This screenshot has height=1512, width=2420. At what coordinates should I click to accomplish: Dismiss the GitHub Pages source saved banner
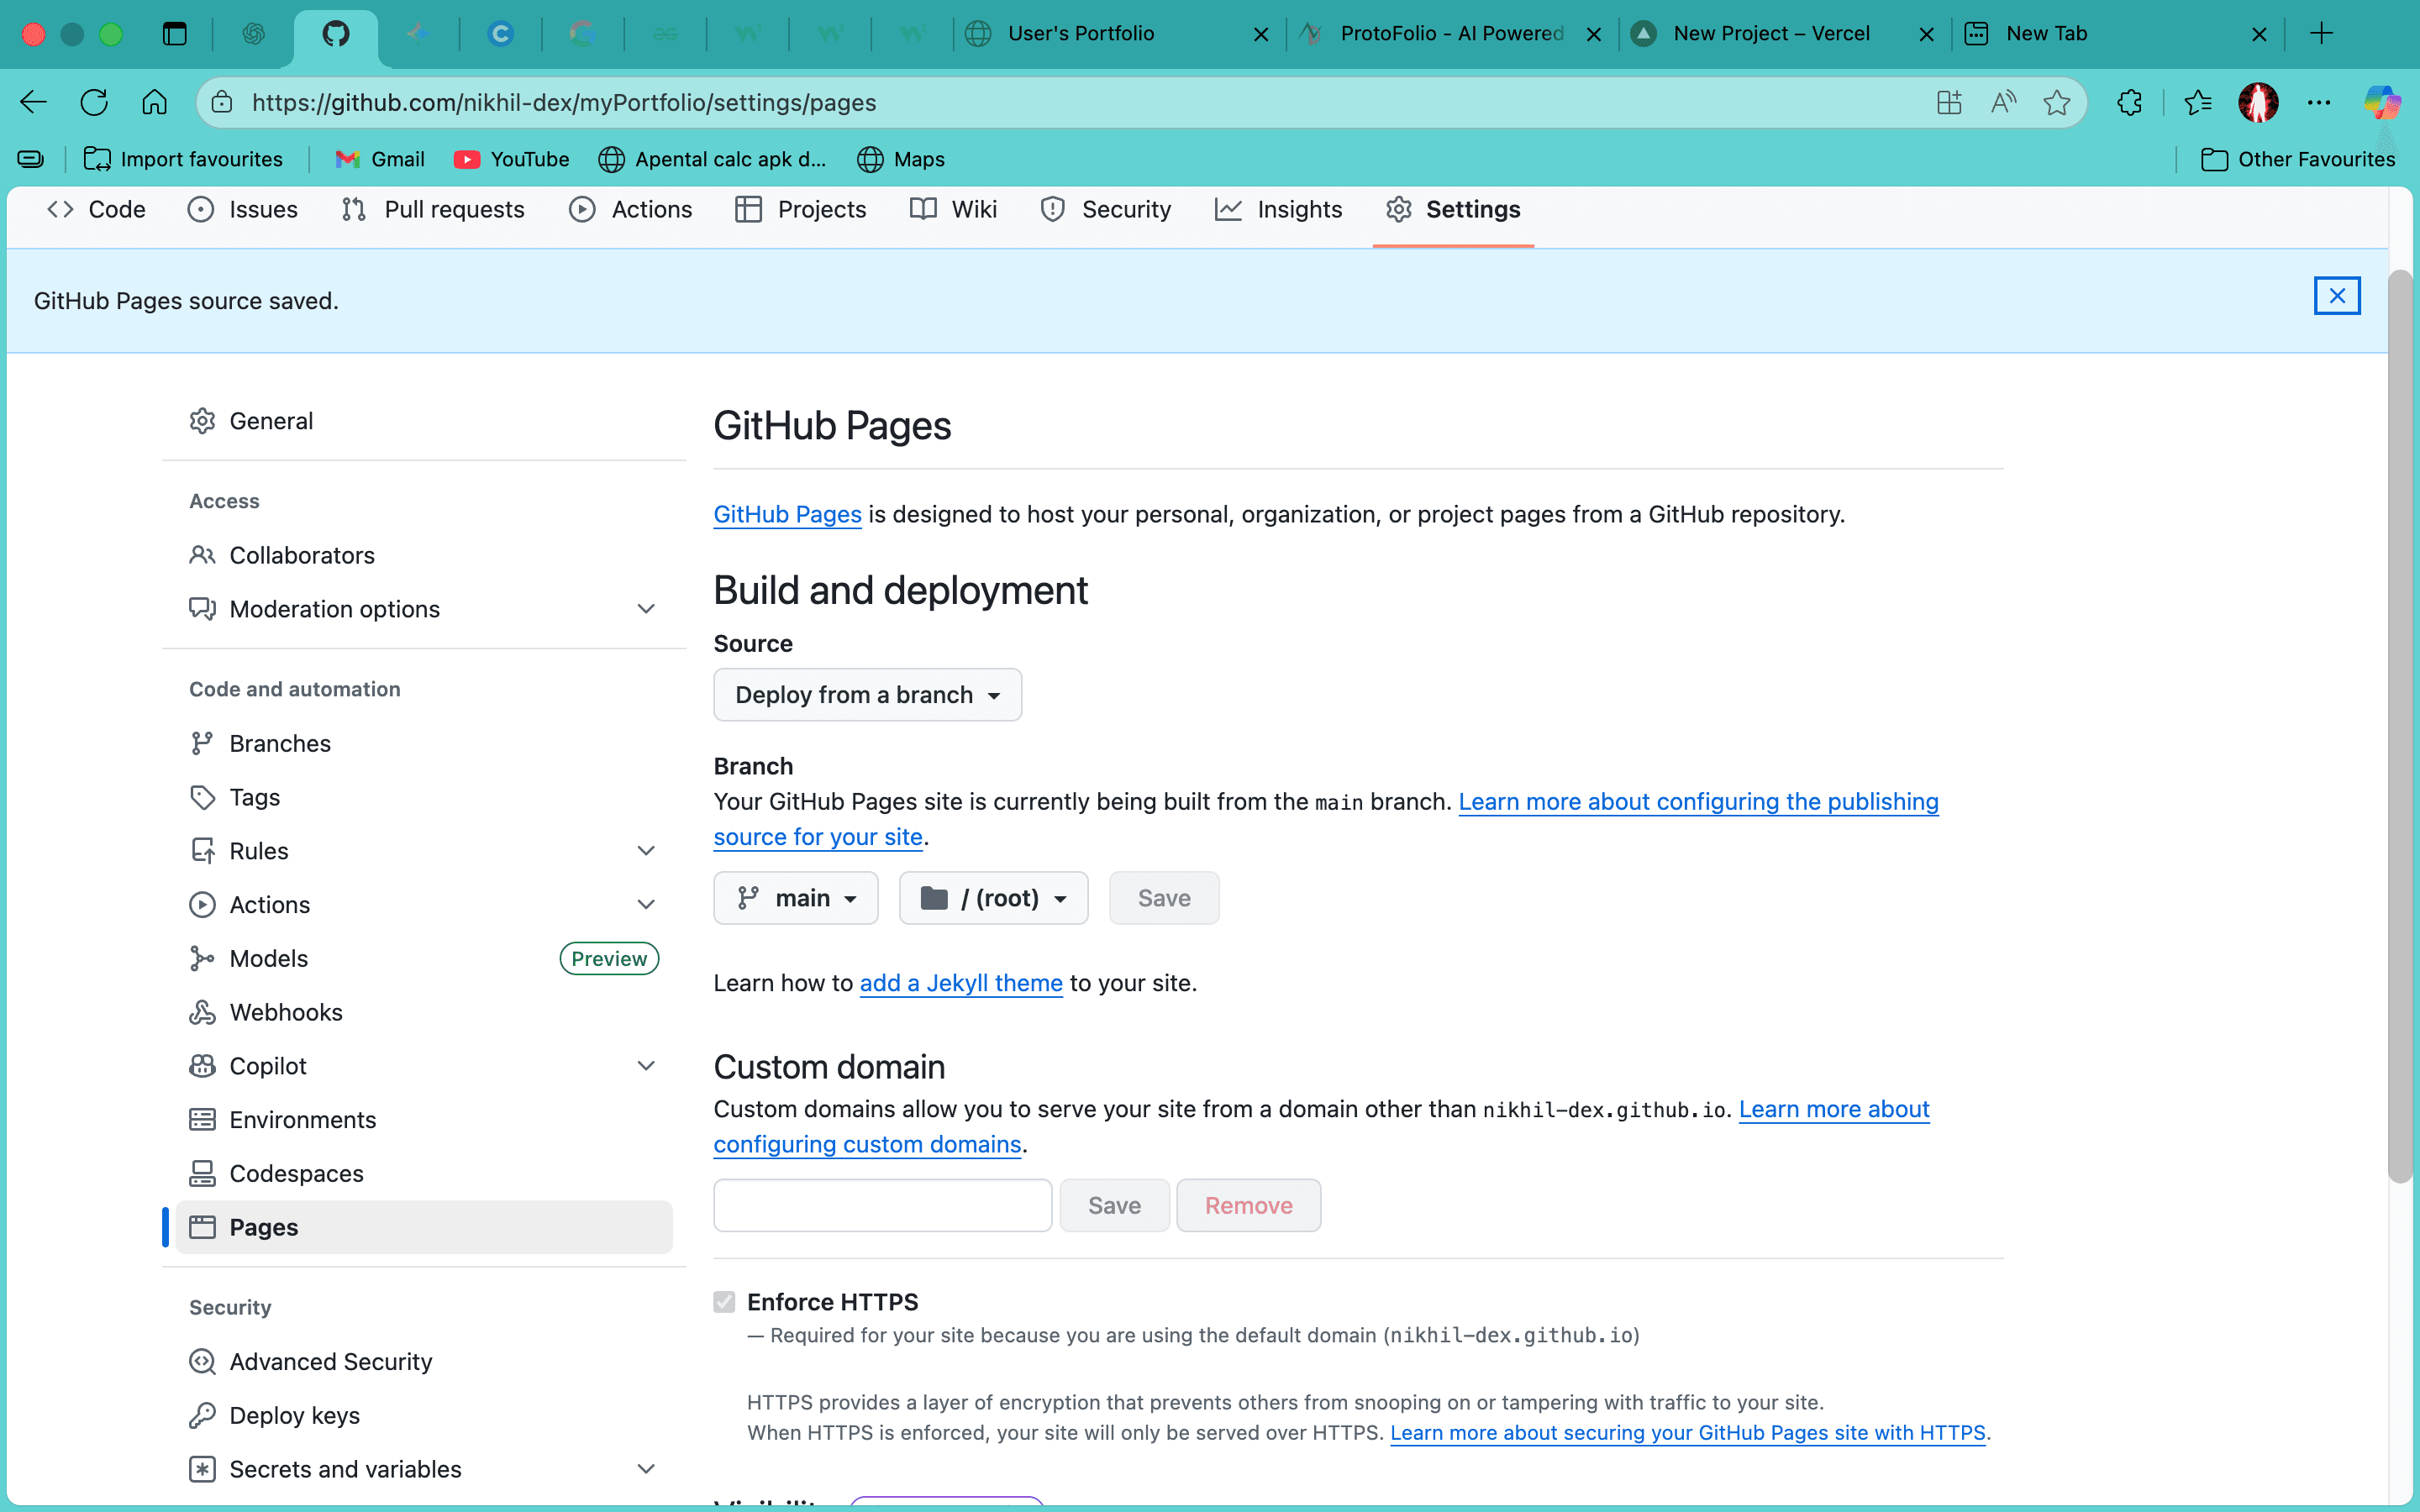(x=2337, y=296)
